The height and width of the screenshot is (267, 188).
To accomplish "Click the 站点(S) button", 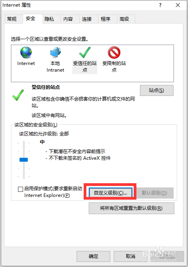I will (x=157, y=90).
